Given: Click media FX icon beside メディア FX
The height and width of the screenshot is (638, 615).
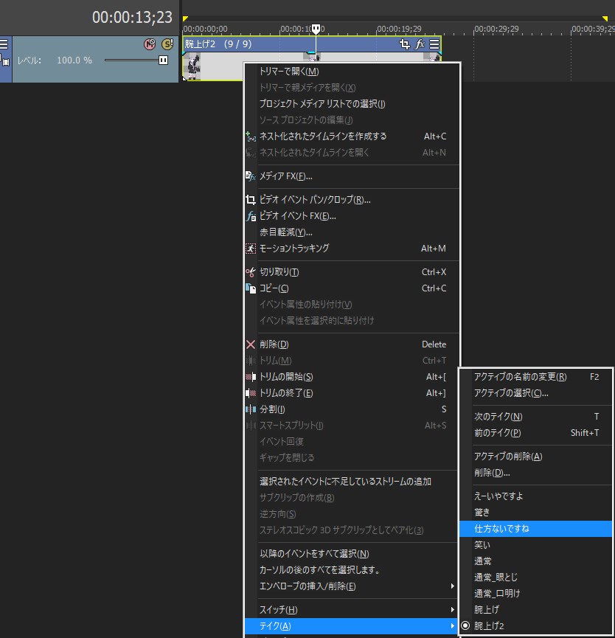Looking at the screenshot, I should pyautogui.click(x=251, y=176).
